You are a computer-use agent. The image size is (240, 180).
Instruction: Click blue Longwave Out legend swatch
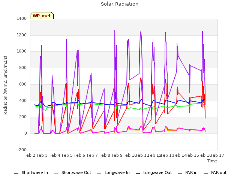(x=138, y=173)
